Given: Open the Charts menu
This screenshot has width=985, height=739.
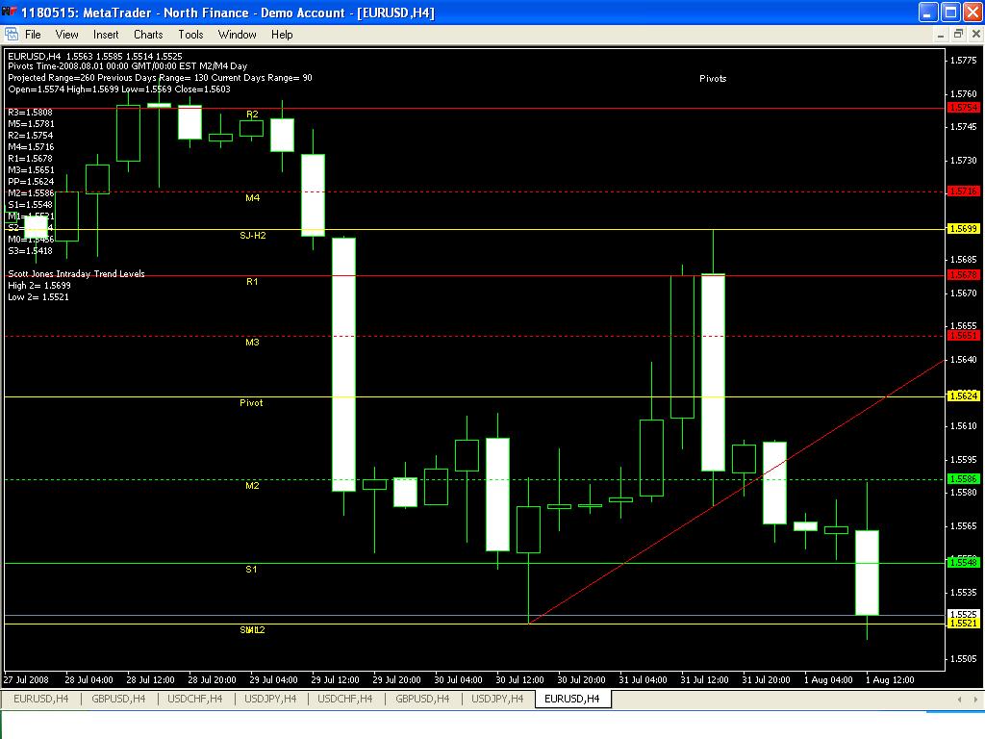Looking at the screenshot, I should click(x=148, y=34).
